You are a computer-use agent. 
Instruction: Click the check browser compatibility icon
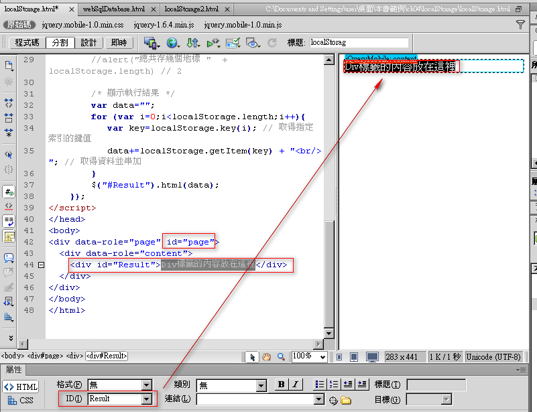point(233,43)
